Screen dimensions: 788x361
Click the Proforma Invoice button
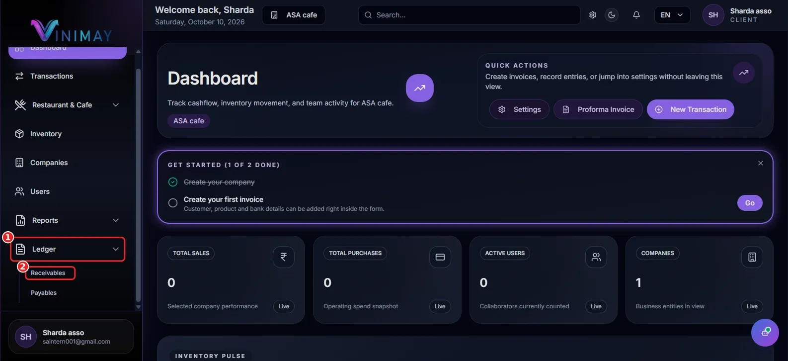(x=598, y=109)
